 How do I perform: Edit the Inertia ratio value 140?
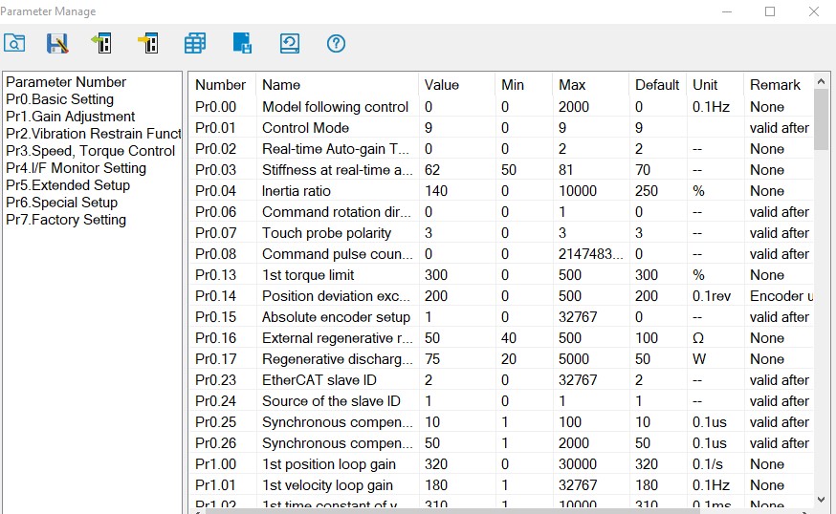[x=456, y=191]
